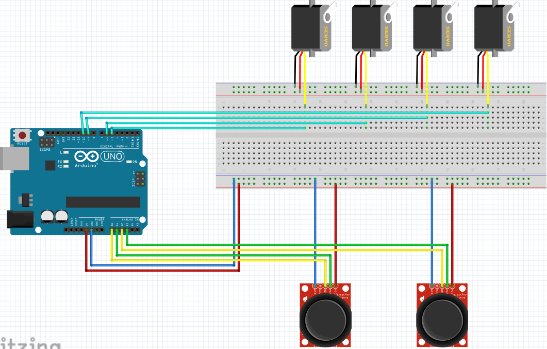This screenshot has width=547, height=349.
Task: Click the Fritzing watermark text
Action: coord(30,343)
